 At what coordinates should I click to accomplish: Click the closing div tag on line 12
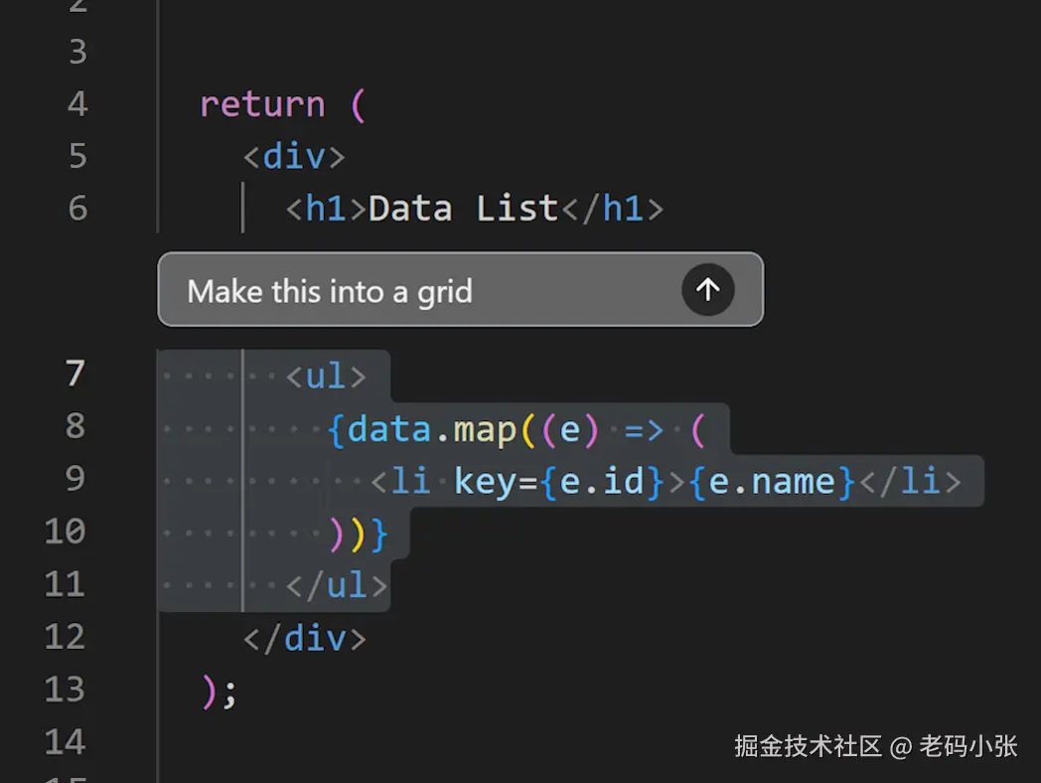click(x=305, y=638)
